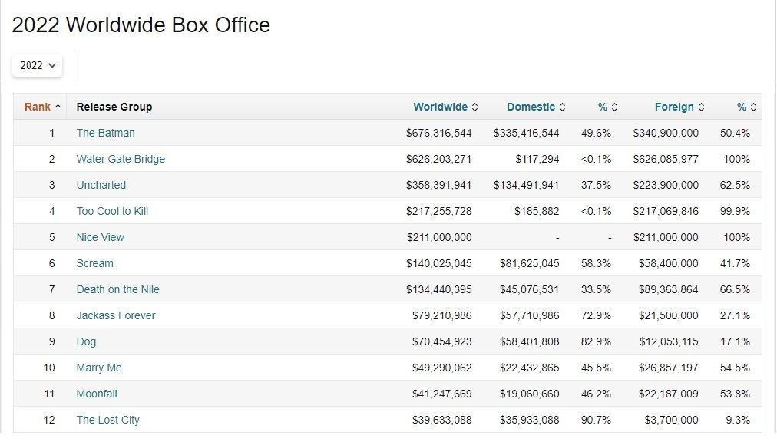Open the 2022 year dropdown
777x442 pixels.
click(x=38, y=65)
